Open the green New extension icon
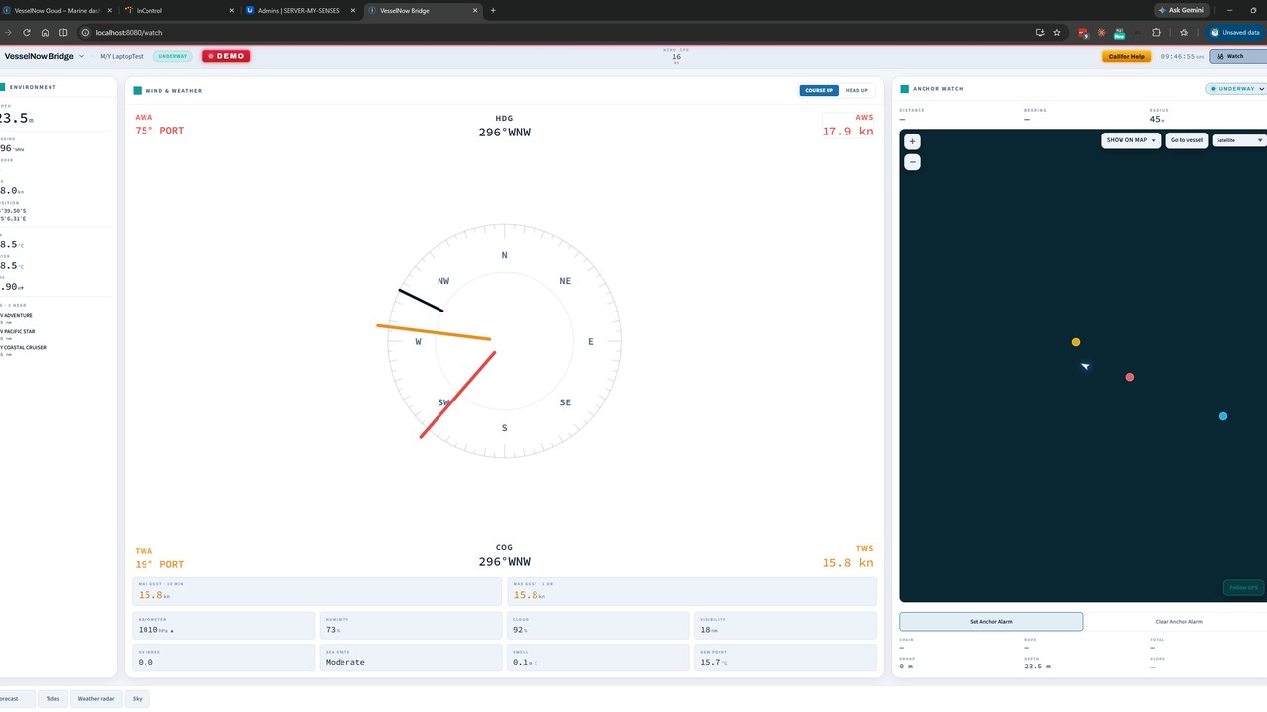Viewport: 1267px width, 712px height. click(x=1120, y=32)
